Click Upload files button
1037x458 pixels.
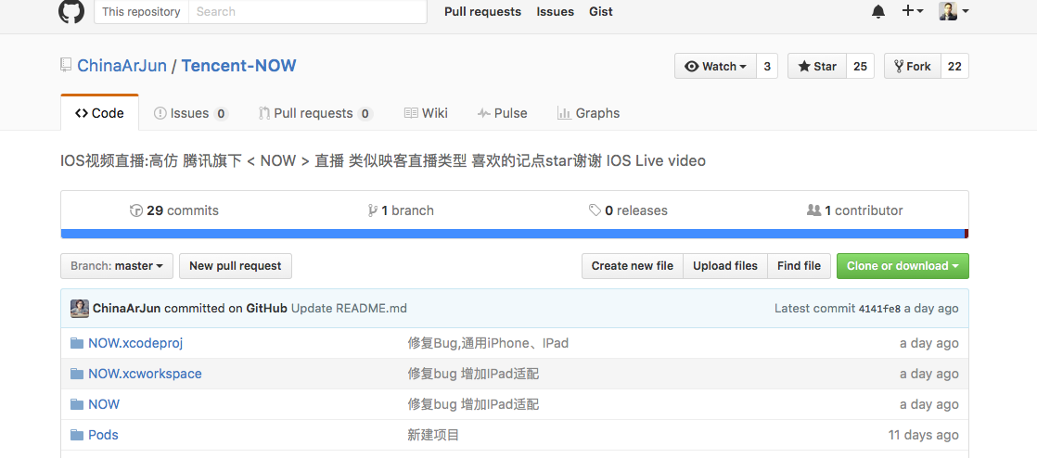724,266
